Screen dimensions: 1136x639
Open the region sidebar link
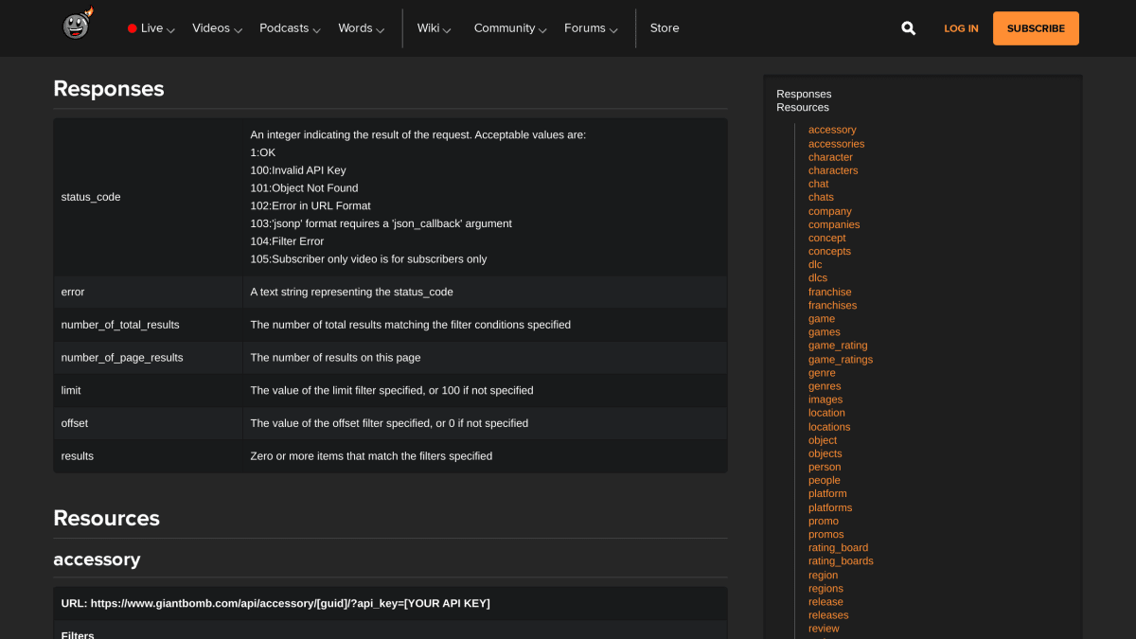823,575
